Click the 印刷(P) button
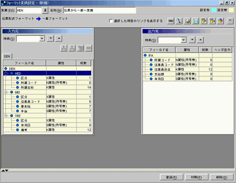Viewport: 236px width, 183px height. pyautogui.click(x=196, y=177)
